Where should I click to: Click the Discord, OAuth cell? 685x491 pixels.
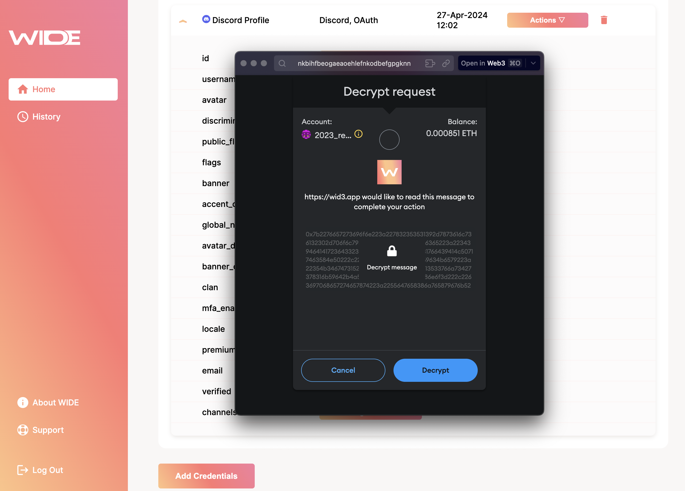pyautogui.click(x=349, y=20)
